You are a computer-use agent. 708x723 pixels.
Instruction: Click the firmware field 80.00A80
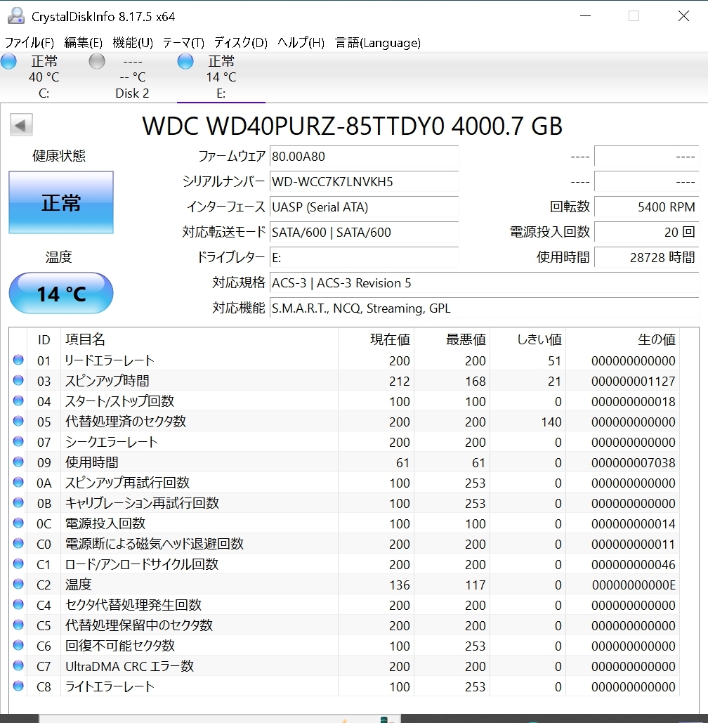pos(364,156)
